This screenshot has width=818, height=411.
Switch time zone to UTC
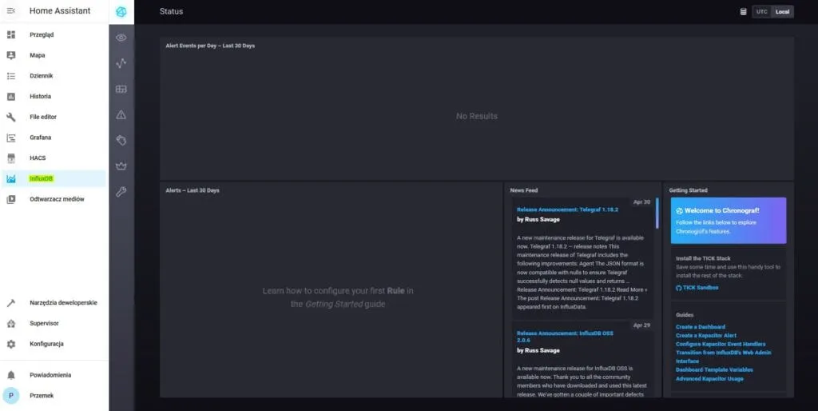(x=762, y=11)
